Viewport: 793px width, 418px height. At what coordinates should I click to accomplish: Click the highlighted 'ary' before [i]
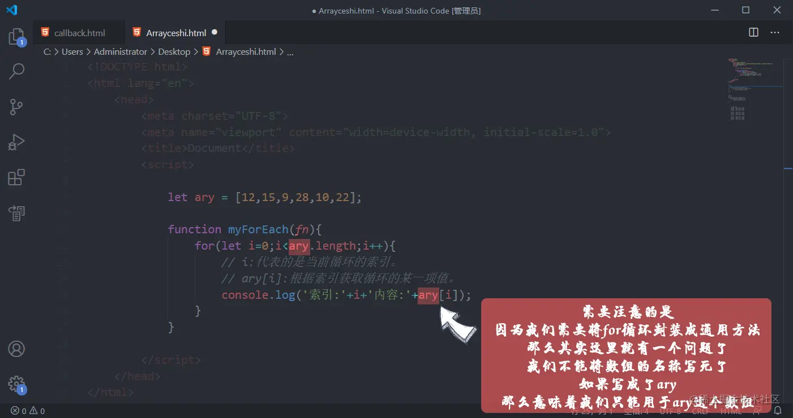click(x=428, y=295)
